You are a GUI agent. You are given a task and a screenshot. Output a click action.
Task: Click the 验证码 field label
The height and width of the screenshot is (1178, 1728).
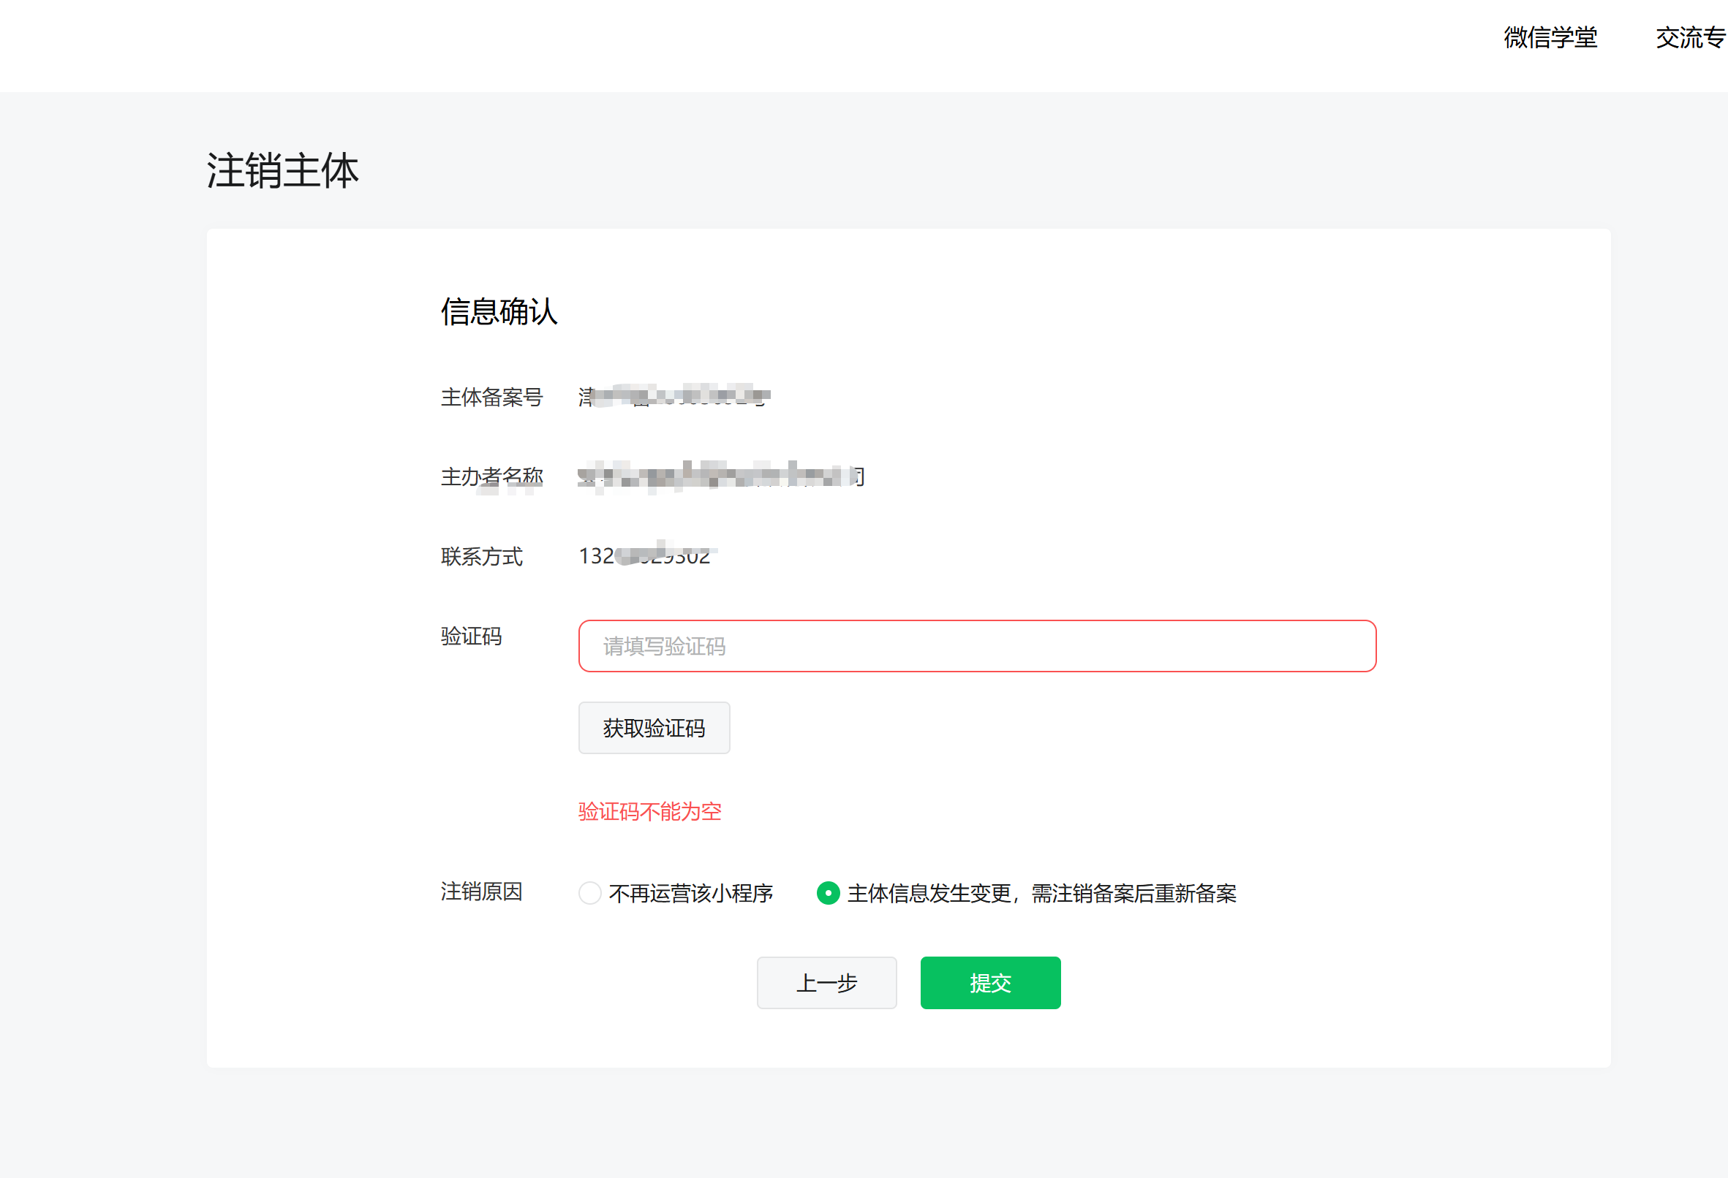tap(471, 636)
